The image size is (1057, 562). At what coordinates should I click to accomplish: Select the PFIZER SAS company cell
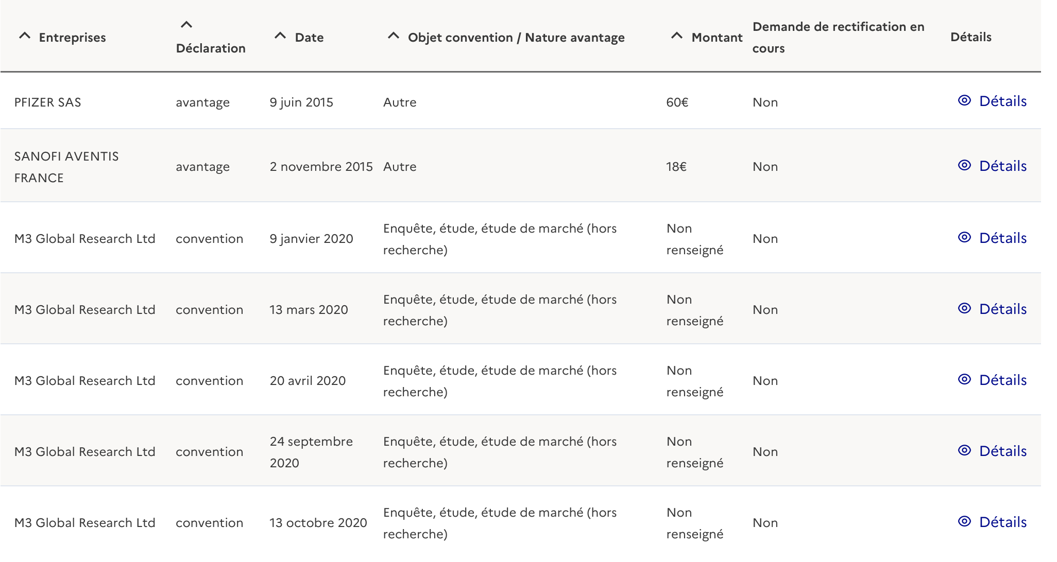click(x=47, y=102)
